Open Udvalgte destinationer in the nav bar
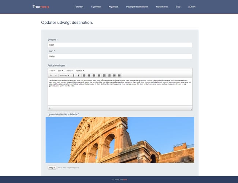Screen dimensions: 238x183 137,7
